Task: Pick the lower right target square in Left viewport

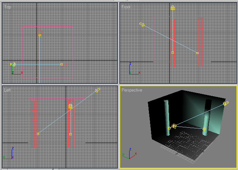Action: coord(70,134)
